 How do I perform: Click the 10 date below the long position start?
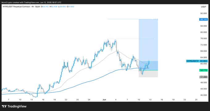[x=139, y=100]
